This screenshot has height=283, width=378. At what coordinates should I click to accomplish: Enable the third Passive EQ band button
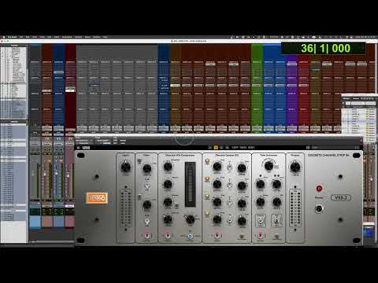[207, 197]
